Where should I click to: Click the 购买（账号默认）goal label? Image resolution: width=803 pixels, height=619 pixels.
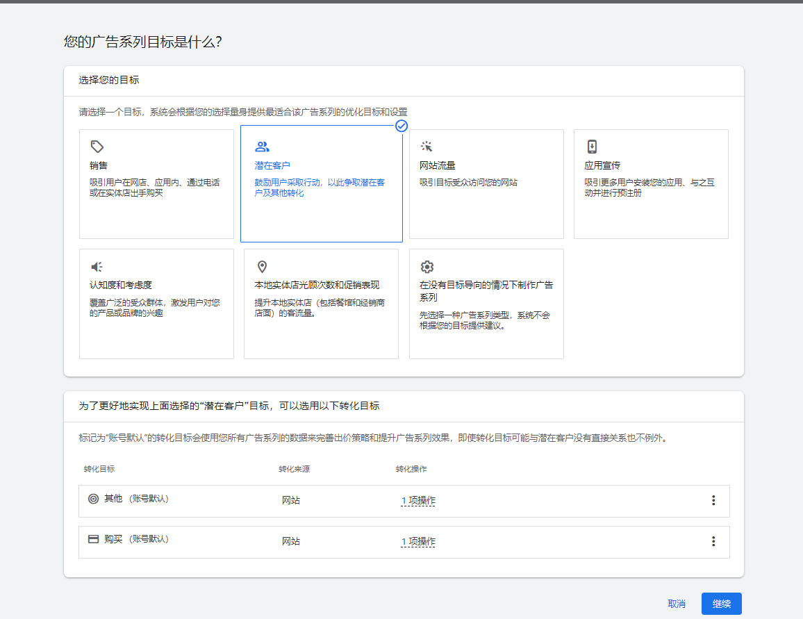(x=136, y=539)
